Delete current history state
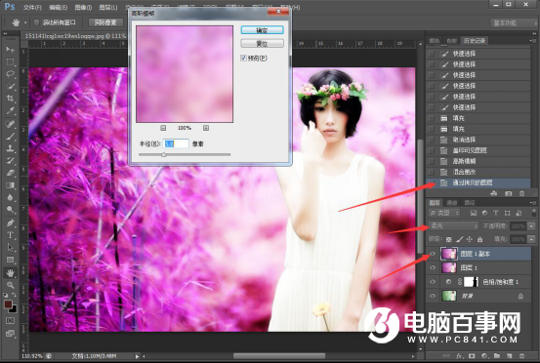540x363 pixels. click(521, 193)
